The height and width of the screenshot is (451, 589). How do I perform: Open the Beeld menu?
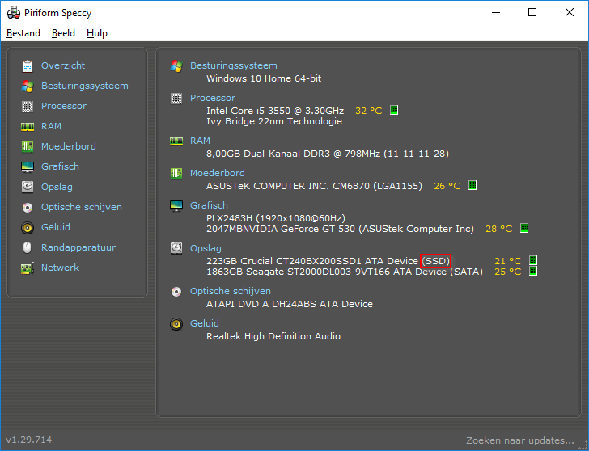click(63, 33)
